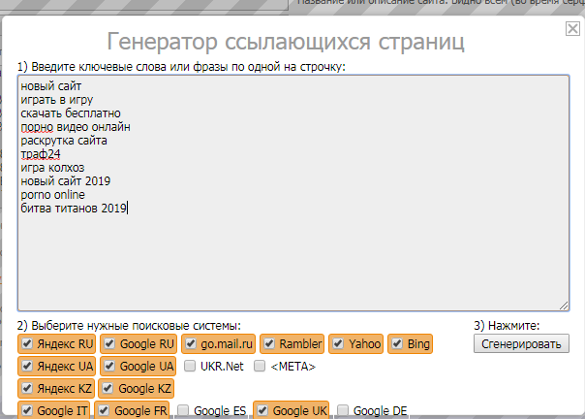The height and width of the screenshot is (419, 585).
Task: Enable the Google ES checkbox
Action: (184, 411)
